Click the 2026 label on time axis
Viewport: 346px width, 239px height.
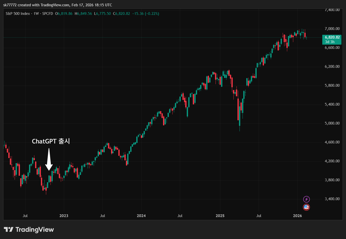click(298, 216)
